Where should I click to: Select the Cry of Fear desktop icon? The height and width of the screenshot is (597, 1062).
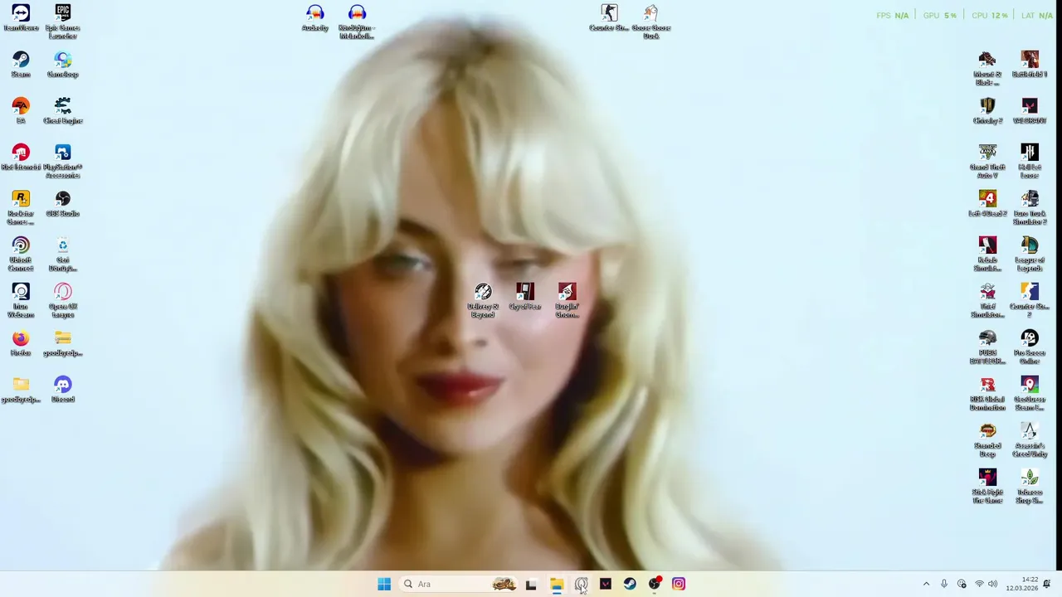[525, 297]
